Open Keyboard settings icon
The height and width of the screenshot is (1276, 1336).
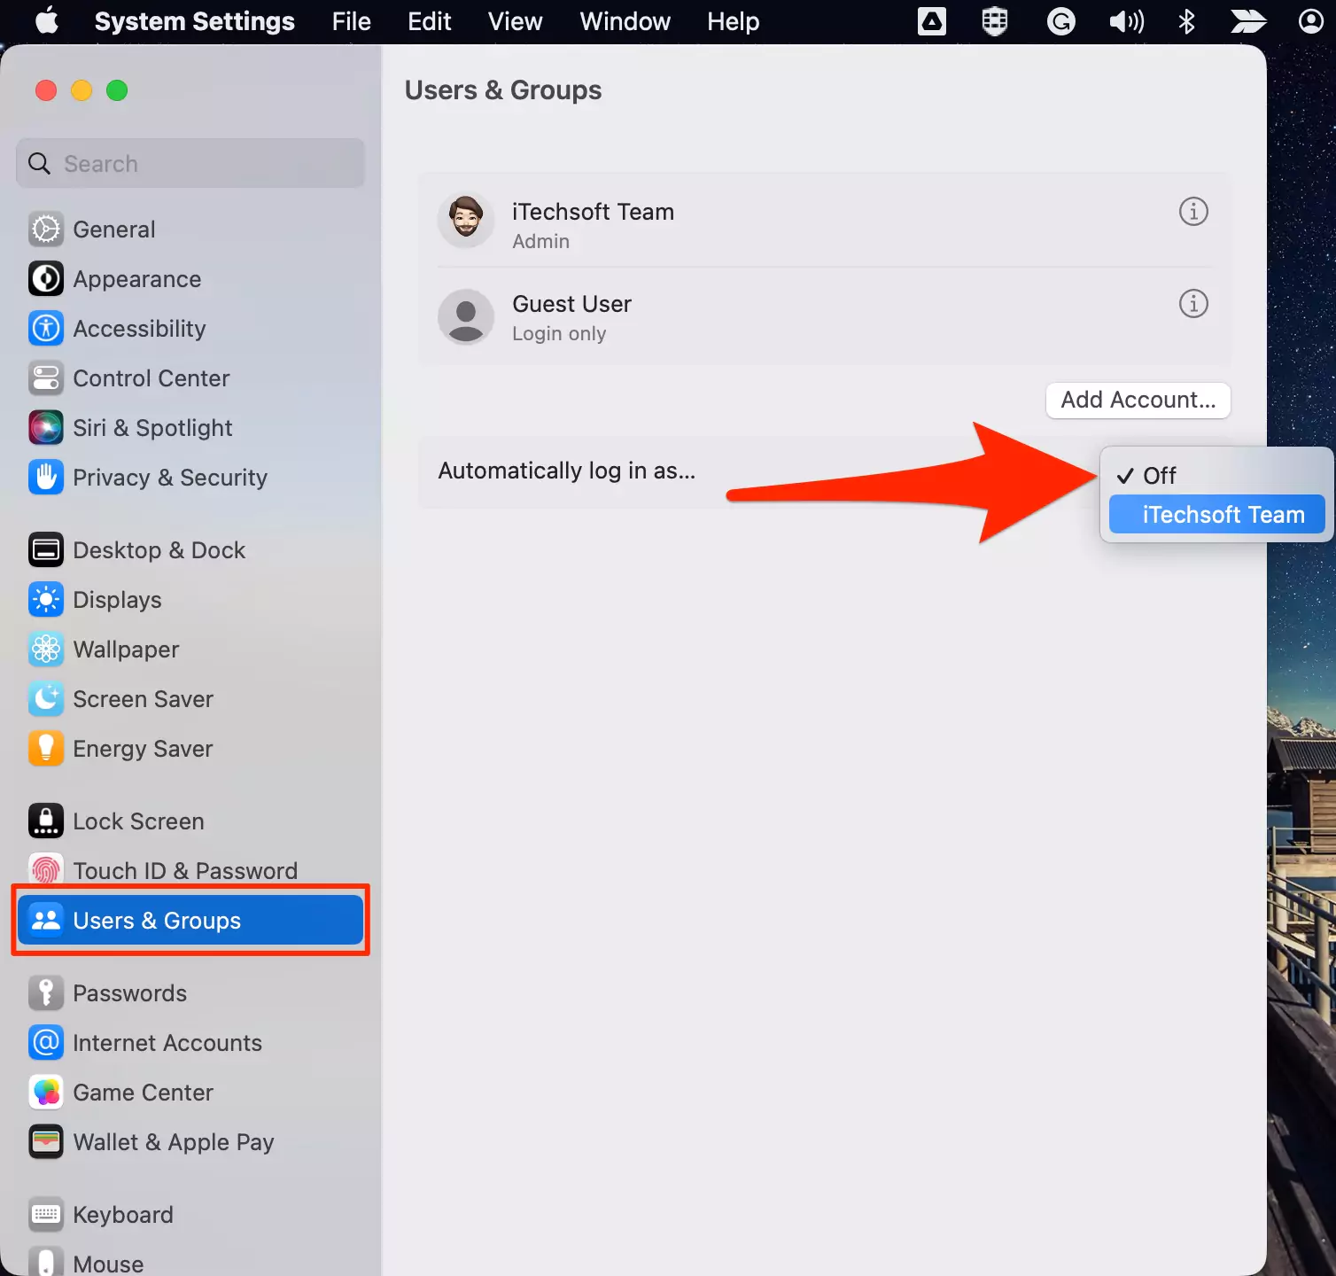(46, 1215)
